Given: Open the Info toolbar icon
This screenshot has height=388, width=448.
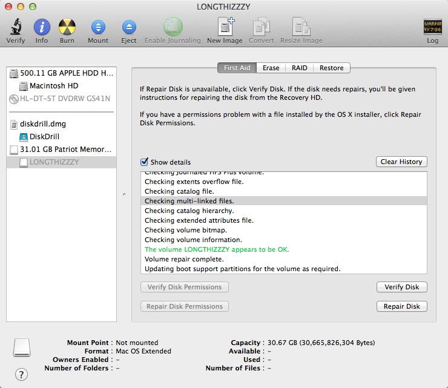Looking at the screenshot, I should tap(42, 27).
